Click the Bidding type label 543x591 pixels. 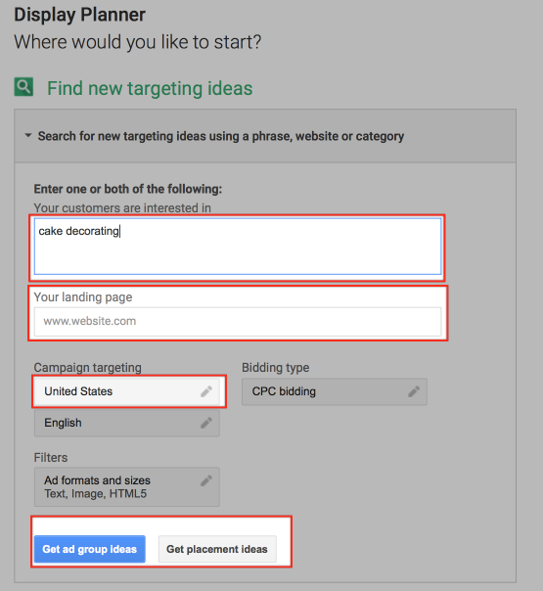point(276,368)
